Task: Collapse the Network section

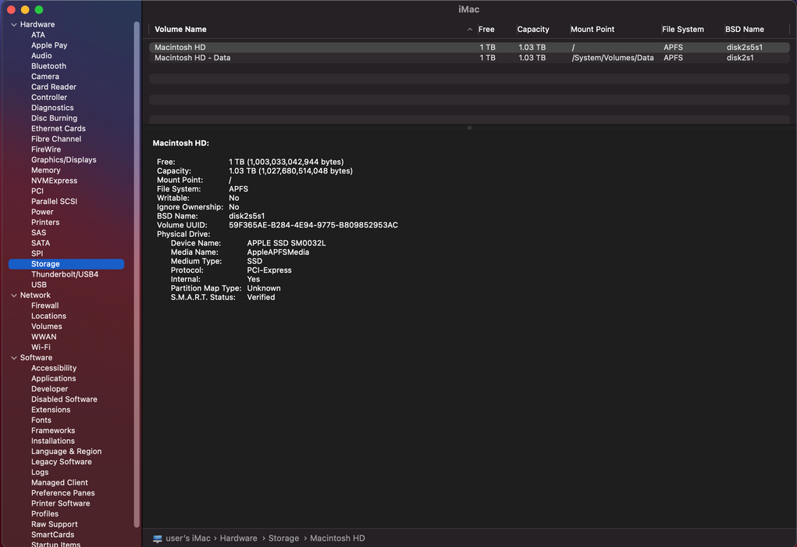Action: (14, 295)
